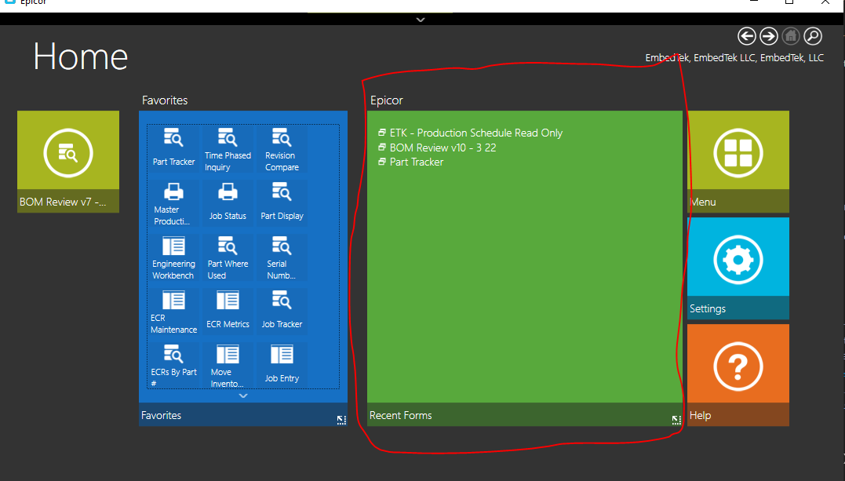Viewport: 845px width, 481px height.
Task: Open Move Inventory favorite
Action: coord(228,365)
